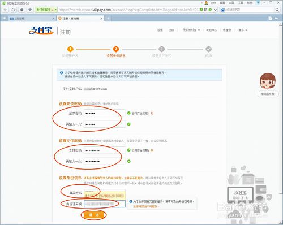Click the blue info icon in the ID tooltip
The height and width of the screenshot is (225, 283).
[x=131, y=201]
